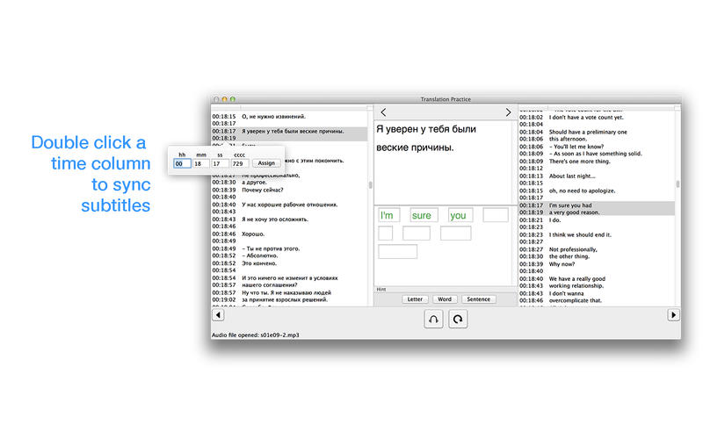Click the filled word box "I'm"
The image size is (703, 439).
[x=388, y=215]
